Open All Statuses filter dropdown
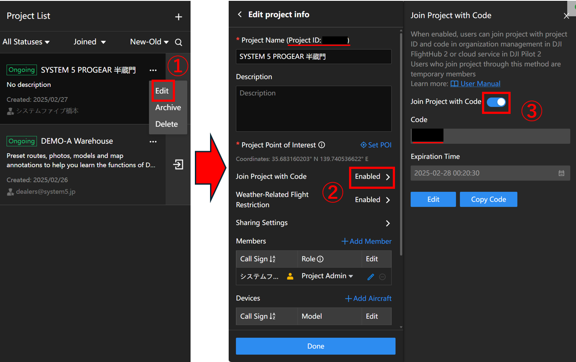Viewport: 576px width, 362px height. pos(26,42)
